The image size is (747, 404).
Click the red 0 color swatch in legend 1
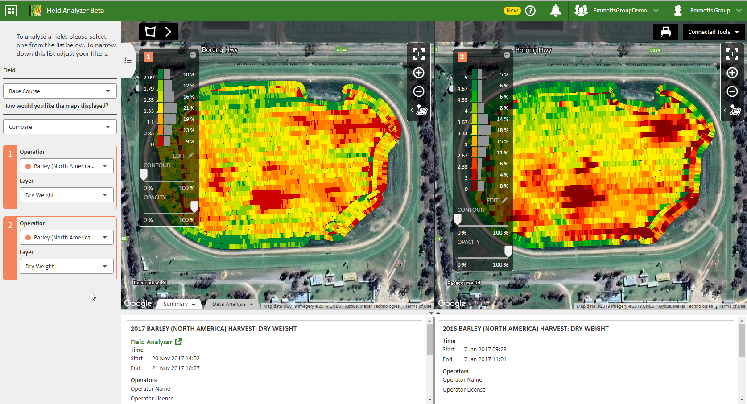coord(161,141)
